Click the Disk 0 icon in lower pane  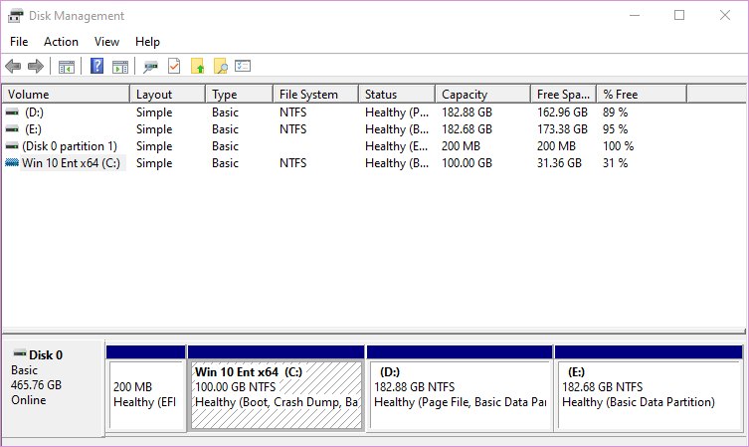pyautogui.click(x=20, y=353)
